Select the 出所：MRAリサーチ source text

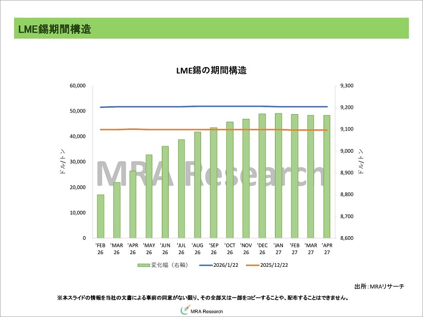point(379,286)
